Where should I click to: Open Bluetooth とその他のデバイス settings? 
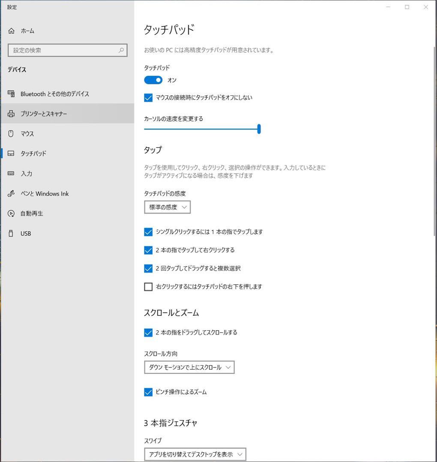pyautogui.click(x=55, y=94)
